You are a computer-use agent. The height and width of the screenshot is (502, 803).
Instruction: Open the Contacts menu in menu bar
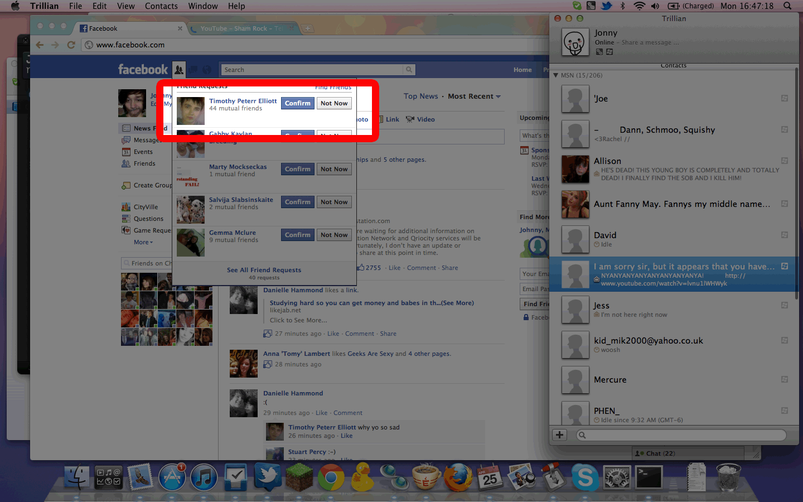(161, 6)
